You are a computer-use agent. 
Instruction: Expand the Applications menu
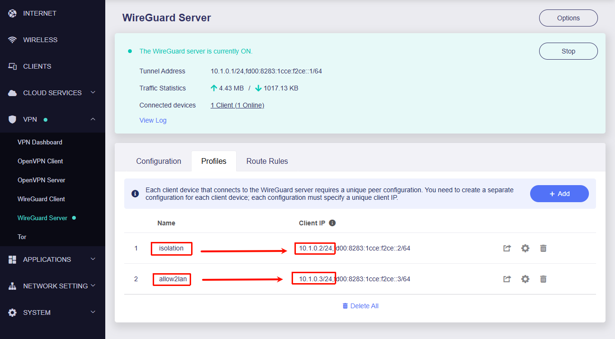tap(93, 259)
